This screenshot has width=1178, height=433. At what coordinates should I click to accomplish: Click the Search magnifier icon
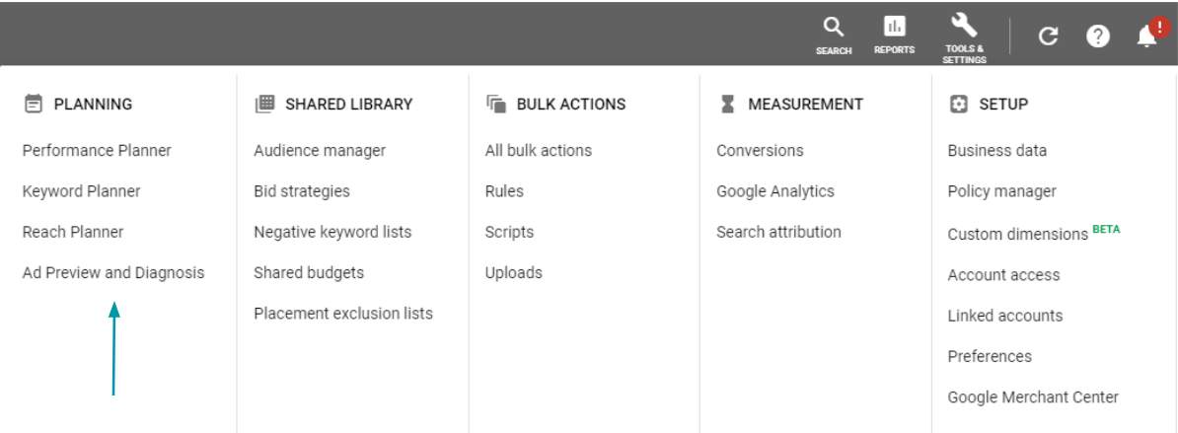[834, 28]
